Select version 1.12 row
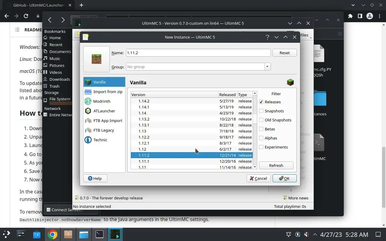Viewport: 386px width, 241px height. pos(191,149)
